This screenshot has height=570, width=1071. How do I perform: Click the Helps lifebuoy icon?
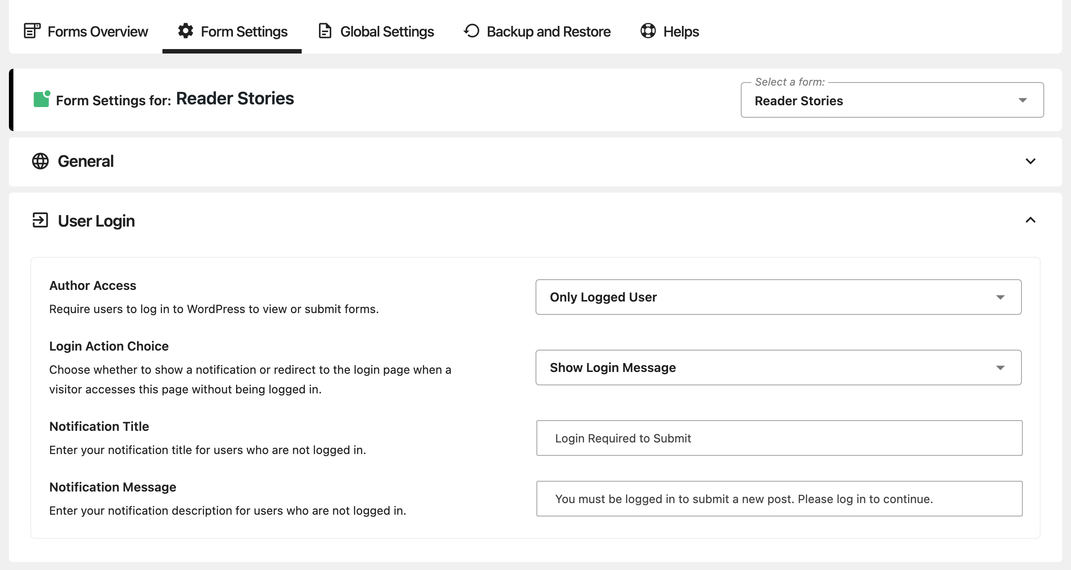[648, 31]
